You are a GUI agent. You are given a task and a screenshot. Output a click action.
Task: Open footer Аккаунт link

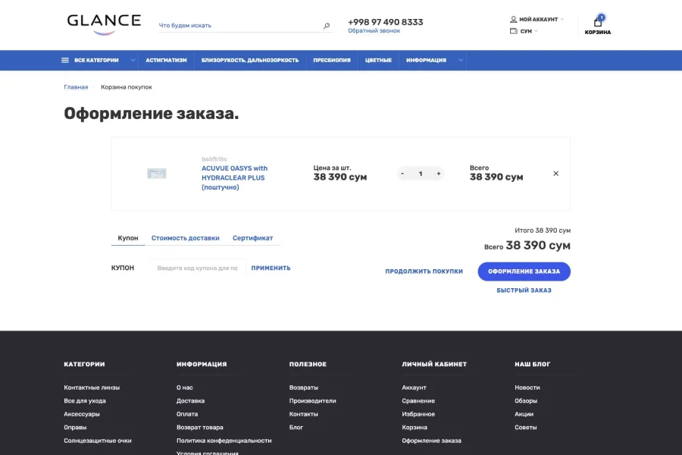pos(414,388)
